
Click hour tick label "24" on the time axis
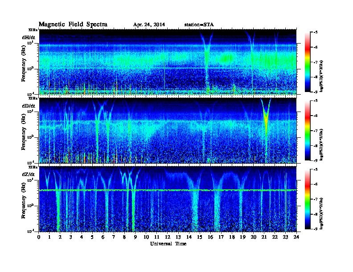tap(296, 237)
